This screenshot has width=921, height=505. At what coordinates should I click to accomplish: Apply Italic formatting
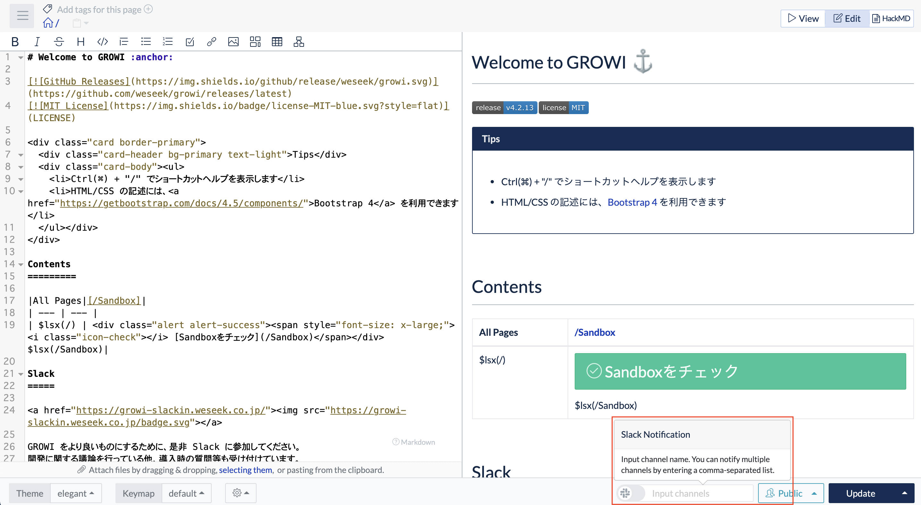[37, 42]
